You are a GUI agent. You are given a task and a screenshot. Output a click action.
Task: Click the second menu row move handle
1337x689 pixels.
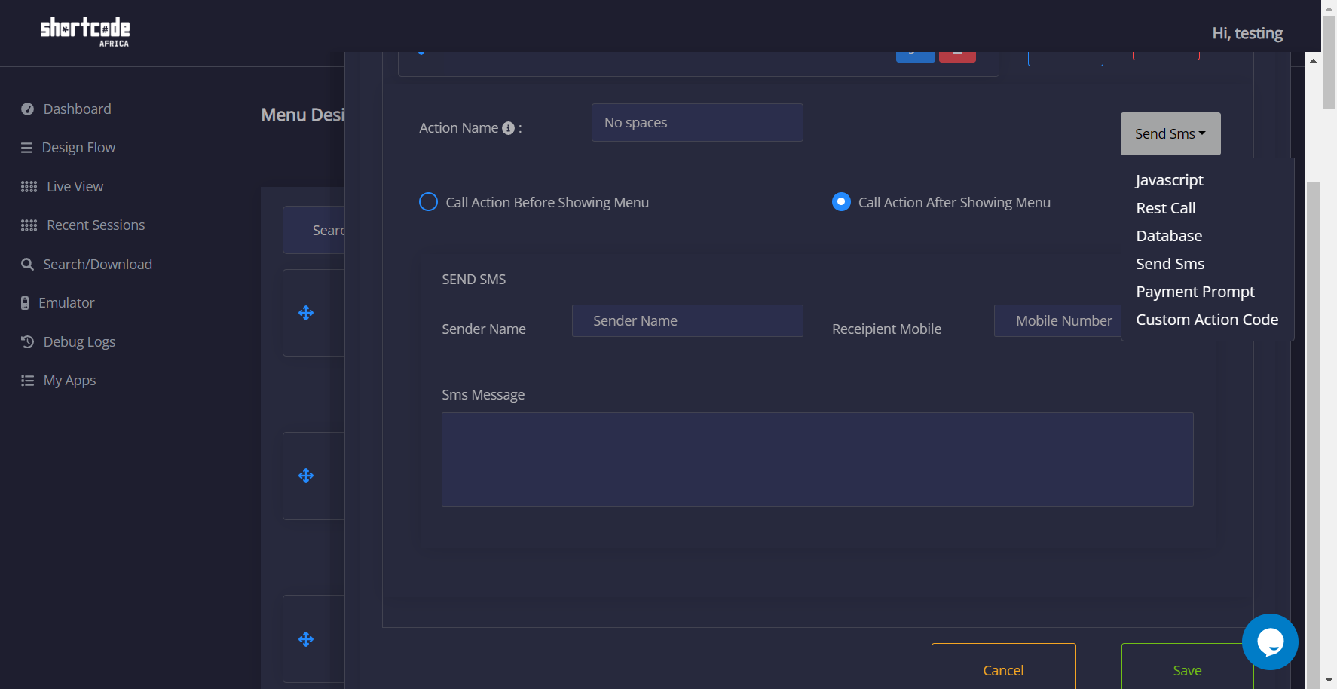point(306,476)
